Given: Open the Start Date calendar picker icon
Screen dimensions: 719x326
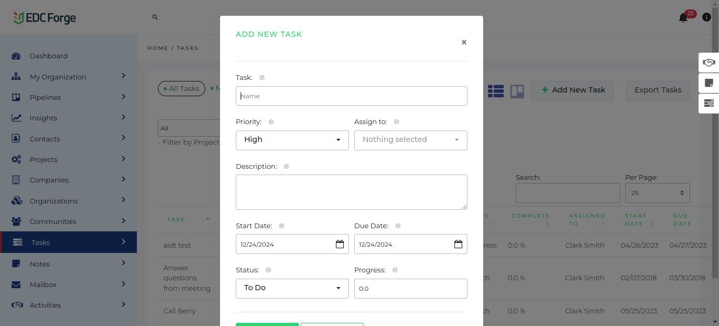Looking at the screenshot, I should point(339,244).
